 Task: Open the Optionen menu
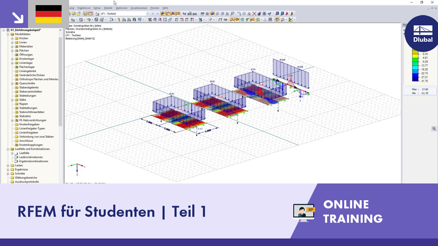(x=121, y=8)
